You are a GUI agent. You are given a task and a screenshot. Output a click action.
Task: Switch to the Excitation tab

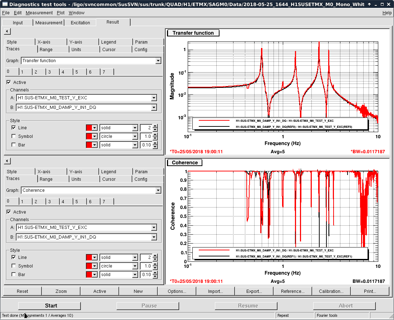click(x=80, y=22)
